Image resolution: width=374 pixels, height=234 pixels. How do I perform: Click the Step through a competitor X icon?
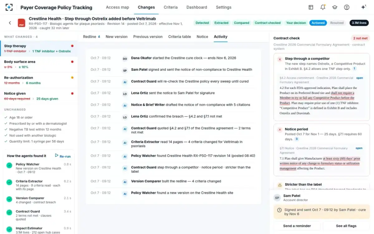tap(280, 59)
